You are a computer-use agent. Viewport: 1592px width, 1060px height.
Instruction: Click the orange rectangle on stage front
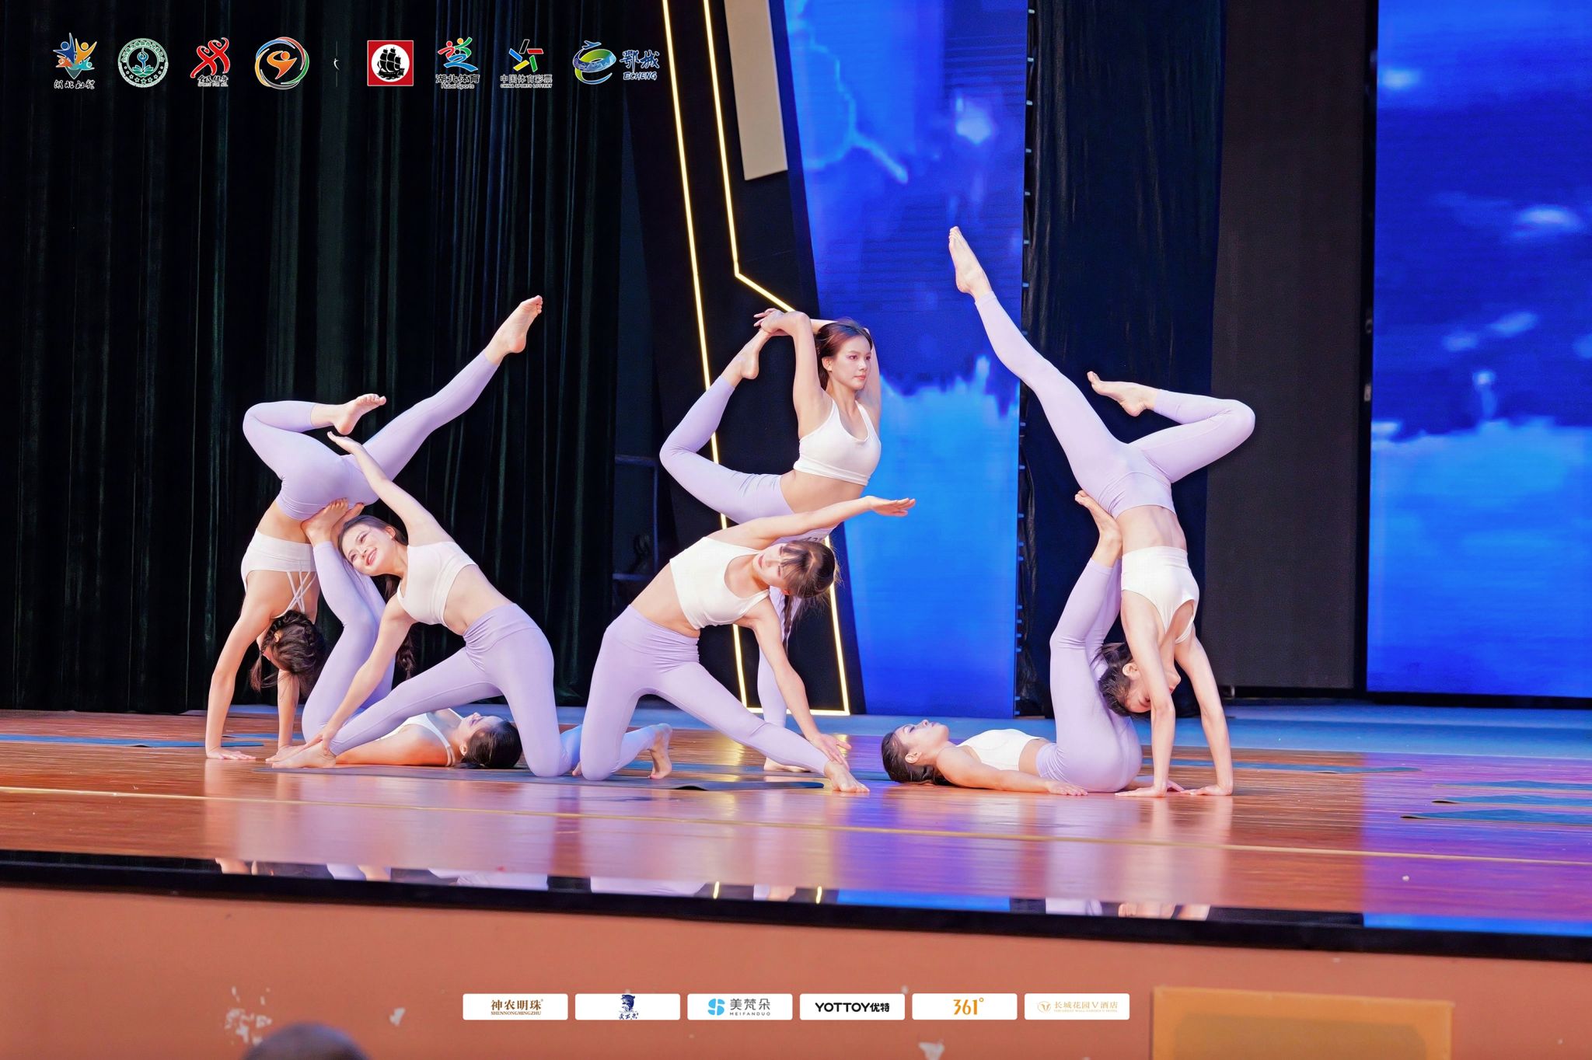pos(1300,1024)
